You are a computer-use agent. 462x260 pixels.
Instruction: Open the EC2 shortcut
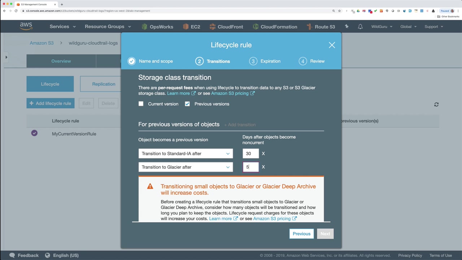[191, 27]
